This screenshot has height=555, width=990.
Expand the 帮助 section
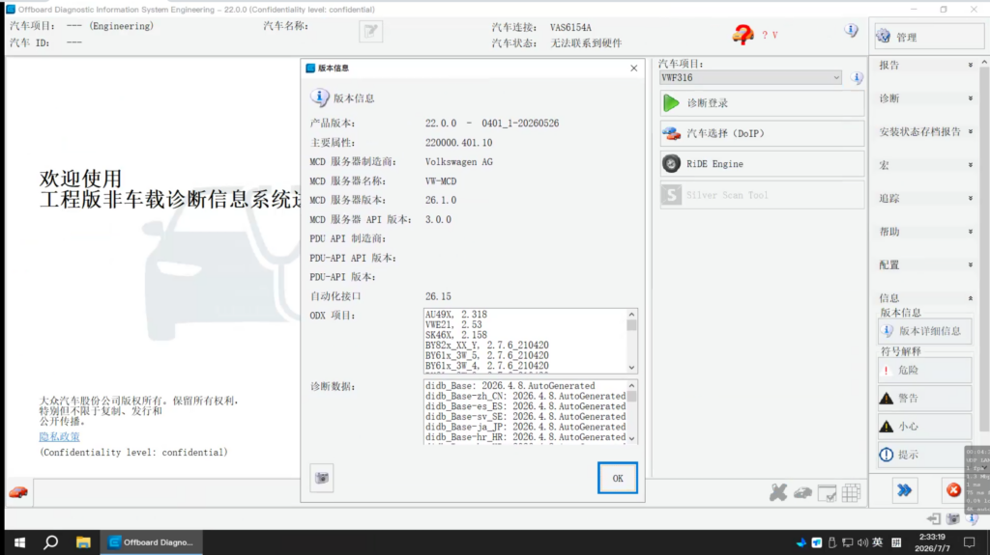pyautogui.click(x=925, y=232)
